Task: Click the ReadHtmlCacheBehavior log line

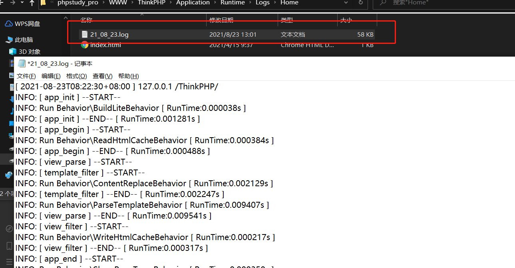Action: pyautogui.click(x=145, y=140)
